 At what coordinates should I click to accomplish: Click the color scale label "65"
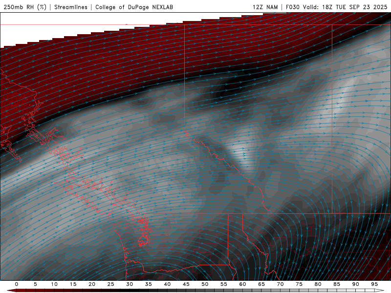tap(261, 284)
